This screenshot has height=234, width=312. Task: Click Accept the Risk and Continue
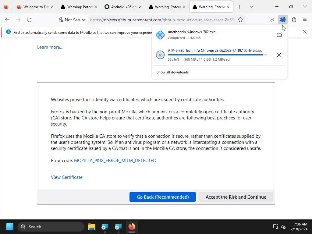[x=236, y=197]
